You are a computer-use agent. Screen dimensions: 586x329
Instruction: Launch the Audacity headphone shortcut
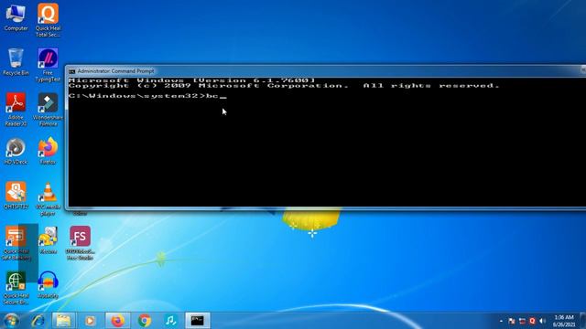[x=48, y=285]
